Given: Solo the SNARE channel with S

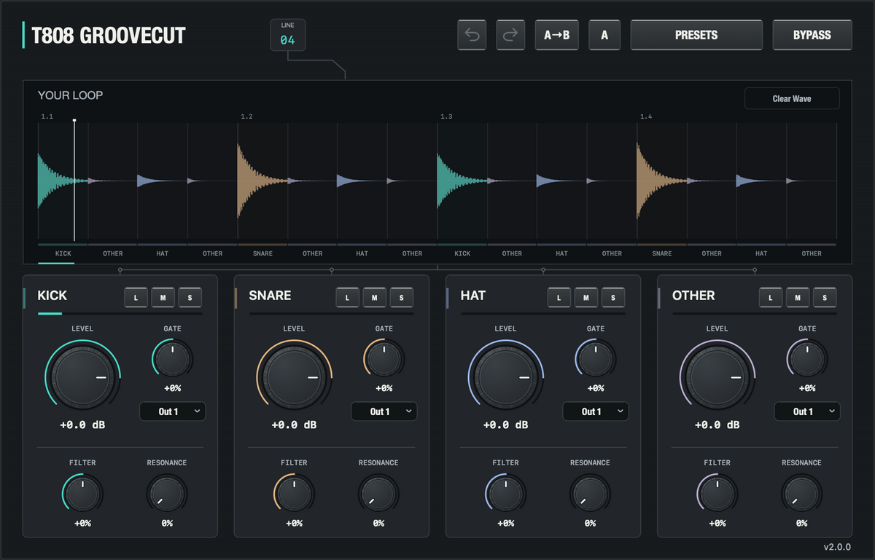Looking at the screenshot, I should (401, 296).
